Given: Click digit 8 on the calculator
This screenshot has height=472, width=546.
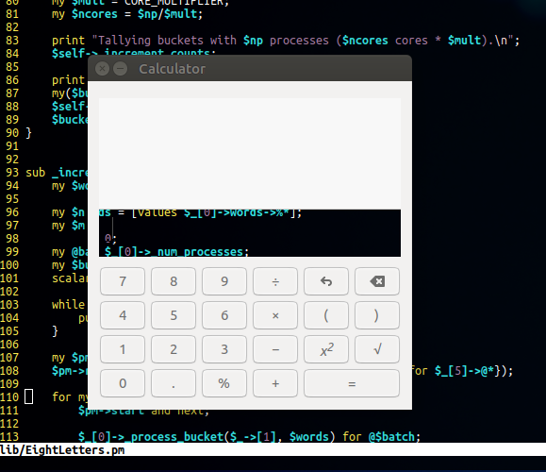Looking at the screenshot, I should click(174, 281).
